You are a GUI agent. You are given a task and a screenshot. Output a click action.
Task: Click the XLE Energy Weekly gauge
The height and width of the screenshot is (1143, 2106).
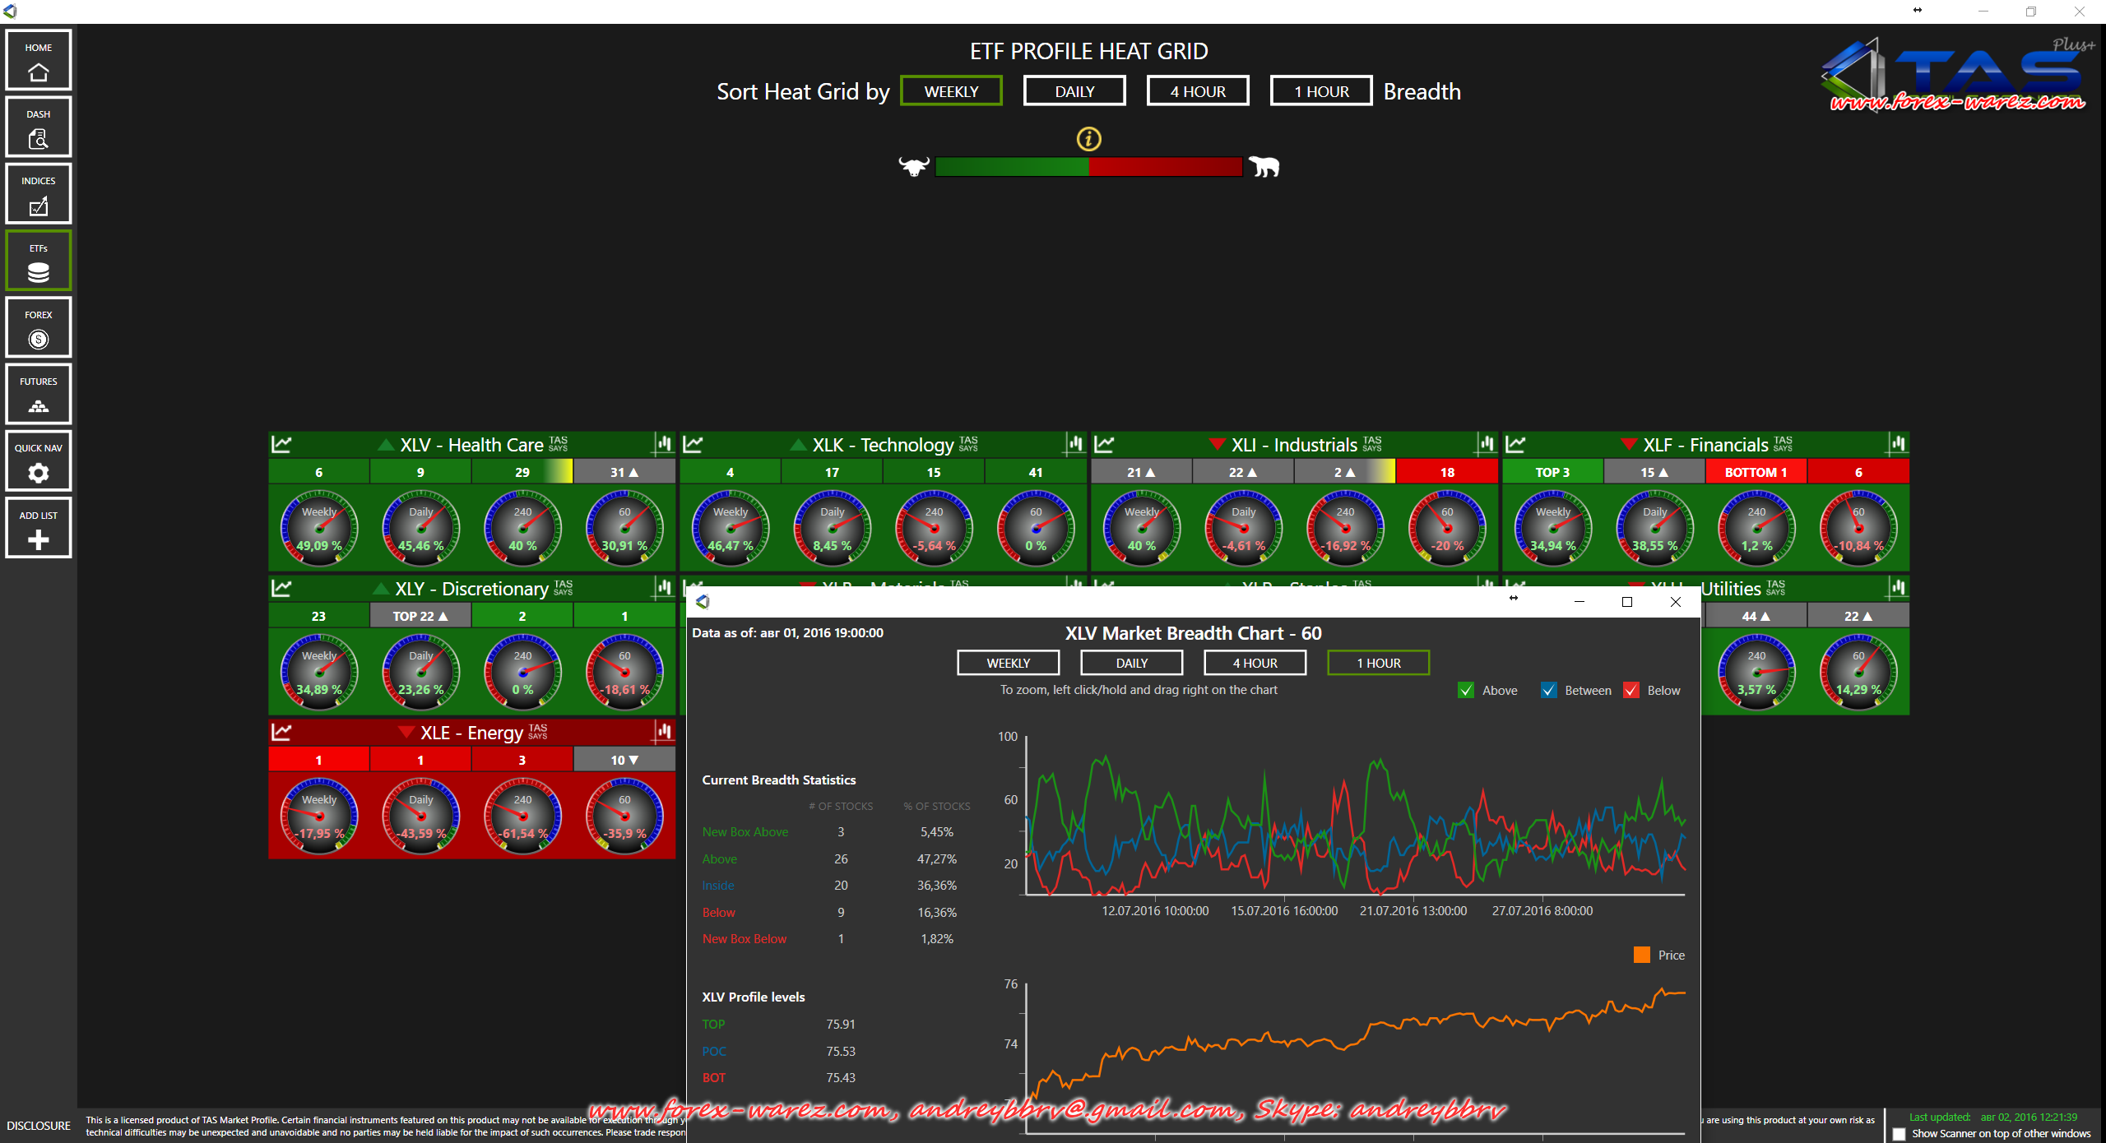[x=319, y=816]
